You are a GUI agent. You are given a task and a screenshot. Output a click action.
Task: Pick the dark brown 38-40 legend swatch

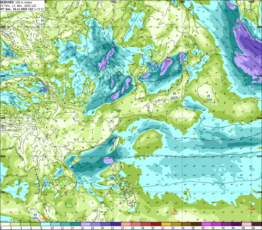196,224
